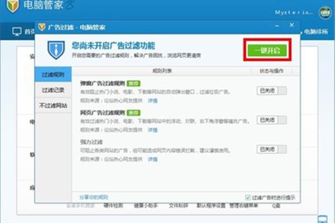Select the 弹窗广告过滤规则 rule title
Viewport: 335px width, 223px height.
coord(102,84)
